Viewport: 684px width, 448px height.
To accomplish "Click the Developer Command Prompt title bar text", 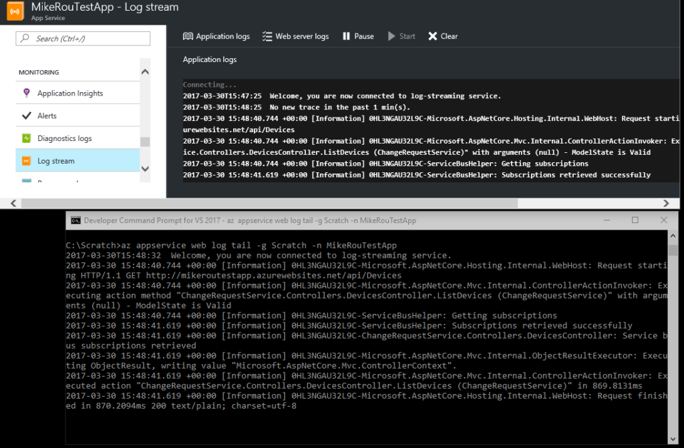I will [250, 220].
